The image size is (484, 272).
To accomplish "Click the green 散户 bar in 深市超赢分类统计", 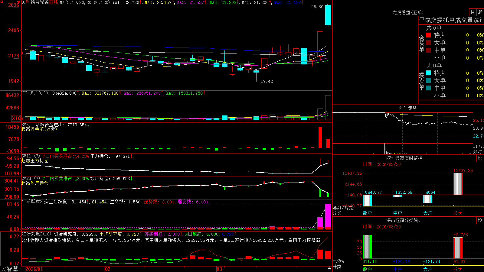I will click(367, 247).
